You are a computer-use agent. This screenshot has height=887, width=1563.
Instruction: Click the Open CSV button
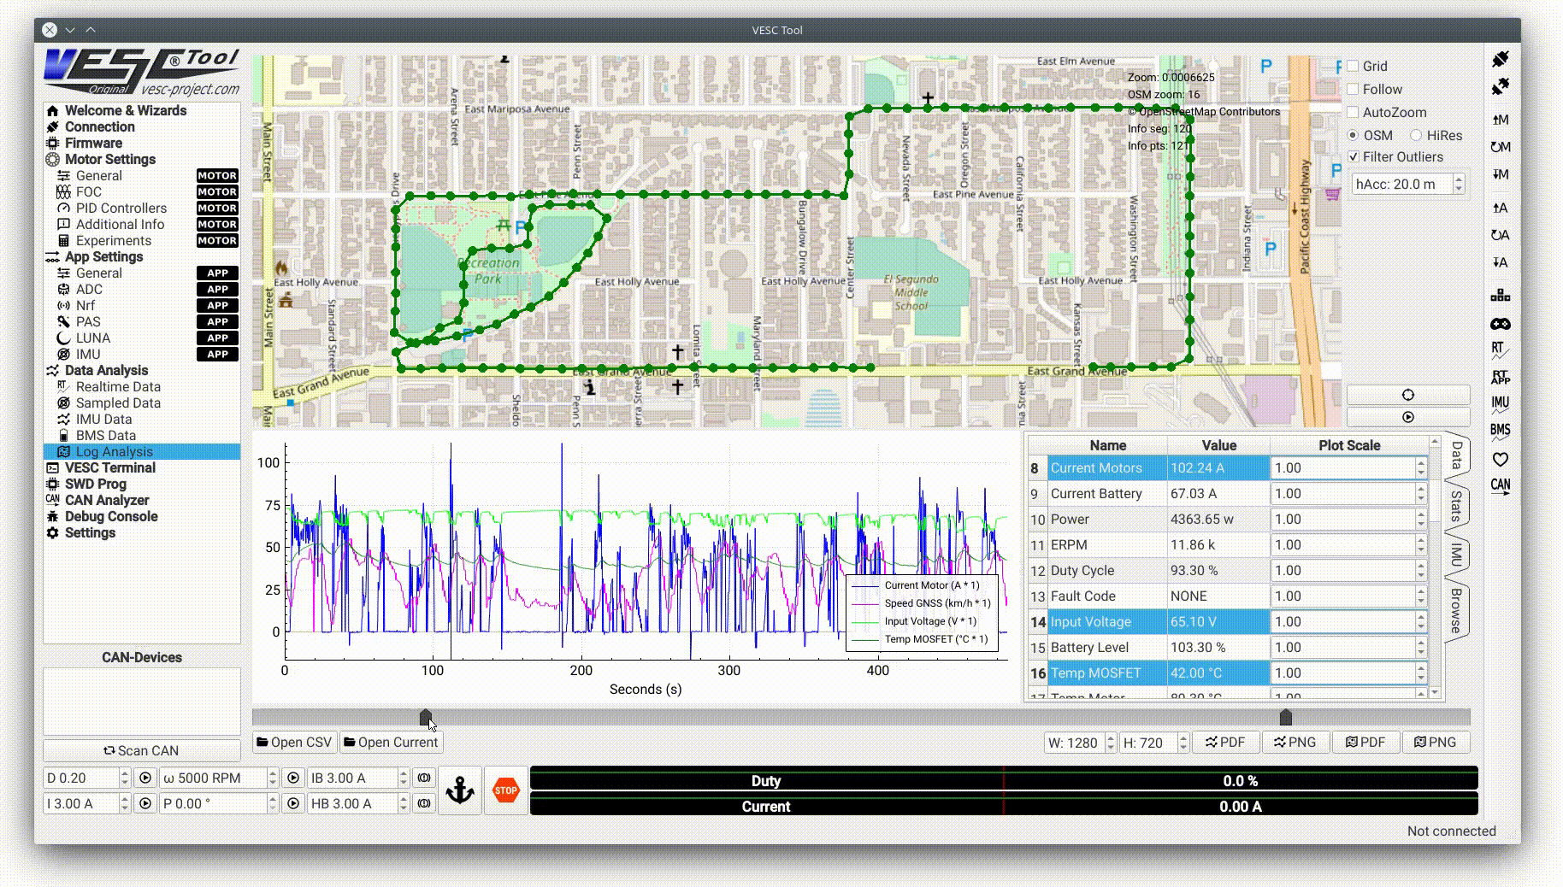click(x=294, y=743)
